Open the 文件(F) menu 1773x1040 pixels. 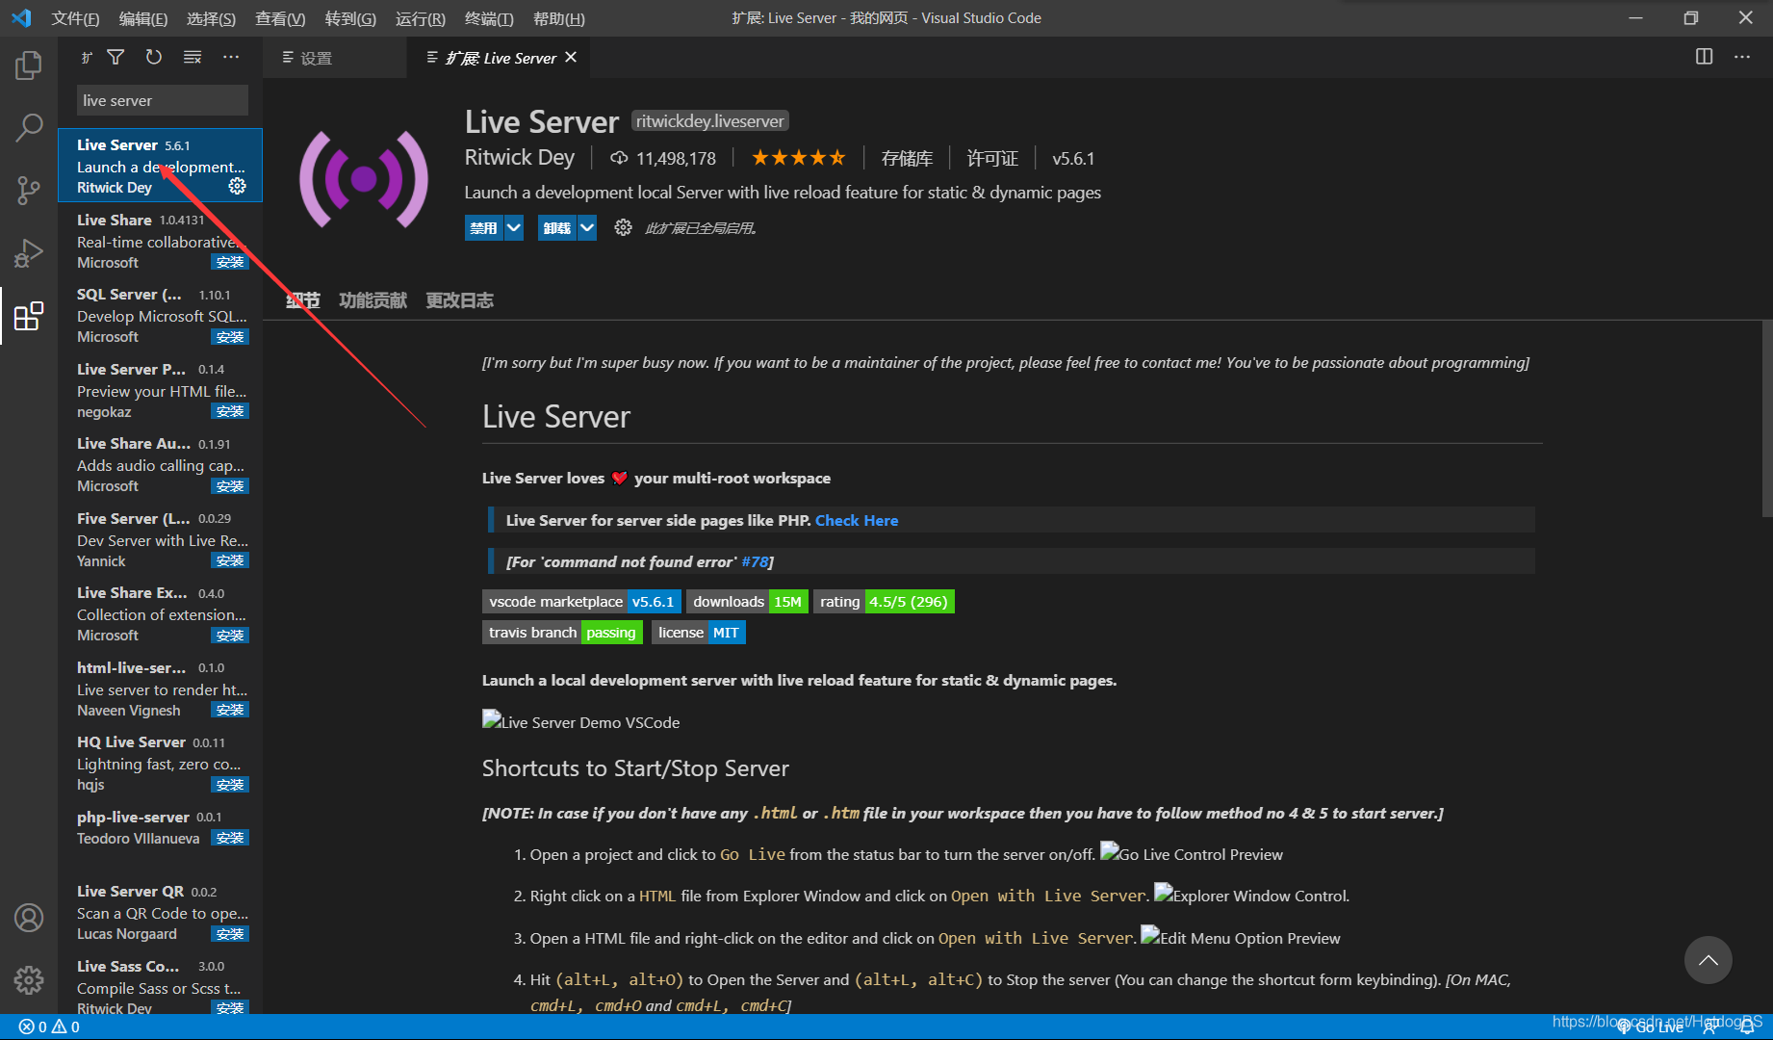(75, 18)
